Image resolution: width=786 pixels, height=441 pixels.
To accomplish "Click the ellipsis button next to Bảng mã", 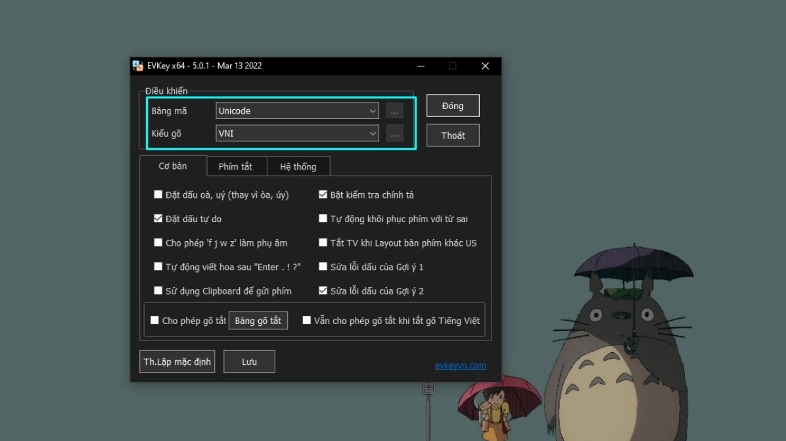I will tap(394, 111).
